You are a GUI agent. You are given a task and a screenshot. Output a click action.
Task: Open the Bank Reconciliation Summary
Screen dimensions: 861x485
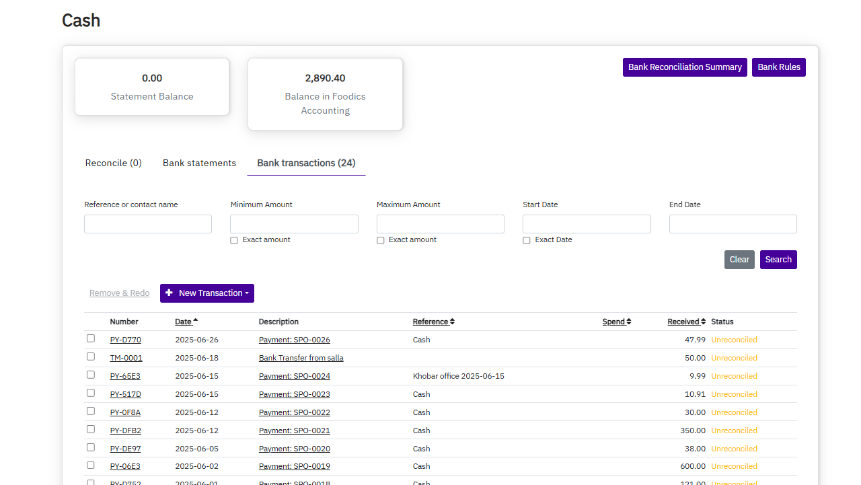click(684, 67)
